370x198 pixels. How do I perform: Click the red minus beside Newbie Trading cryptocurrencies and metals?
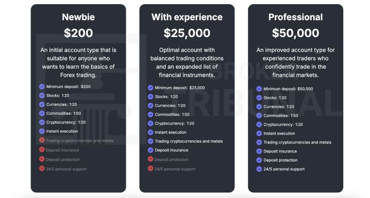click(42, 140)
